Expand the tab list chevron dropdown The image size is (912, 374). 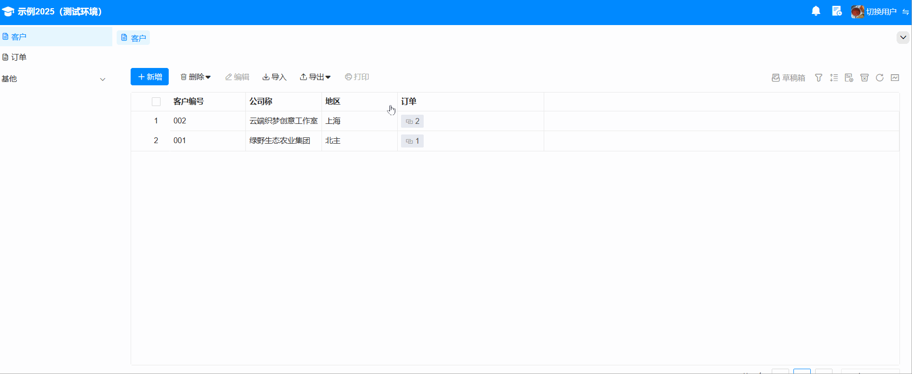pyautogui.click(x=903, y=37)
